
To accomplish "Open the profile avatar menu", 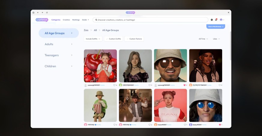I will point(222,20).
